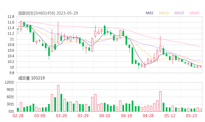205x122 pixels.
Task: Click the MA5 legend label
Action: tap(149, 13)
